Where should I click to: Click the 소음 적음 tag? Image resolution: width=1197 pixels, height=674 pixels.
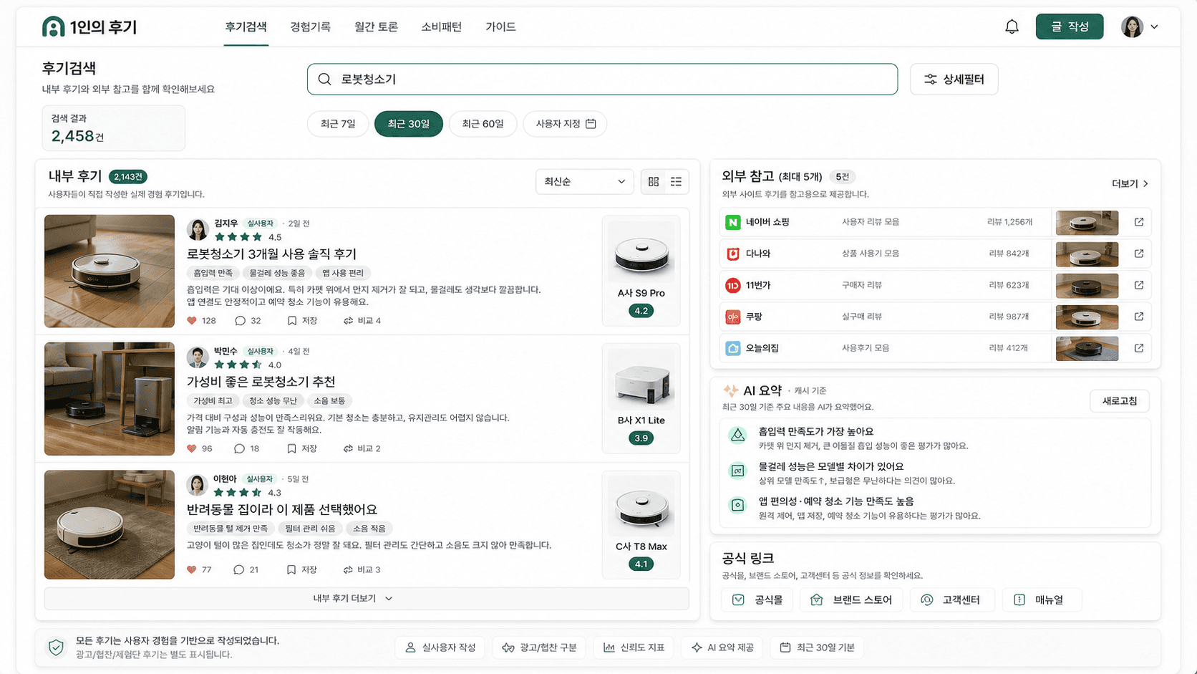pyautogui.click(x=369, y=529)
